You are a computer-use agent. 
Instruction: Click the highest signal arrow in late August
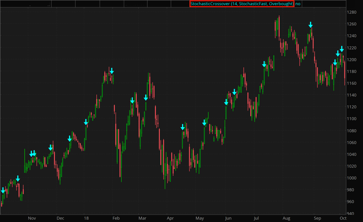tap(311, 25)
